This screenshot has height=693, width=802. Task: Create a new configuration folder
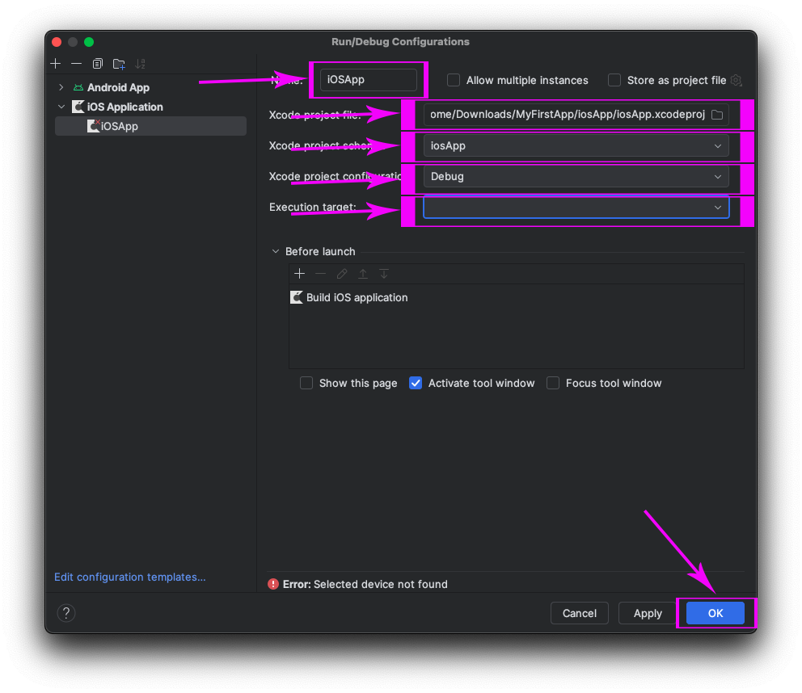point(119,63)
